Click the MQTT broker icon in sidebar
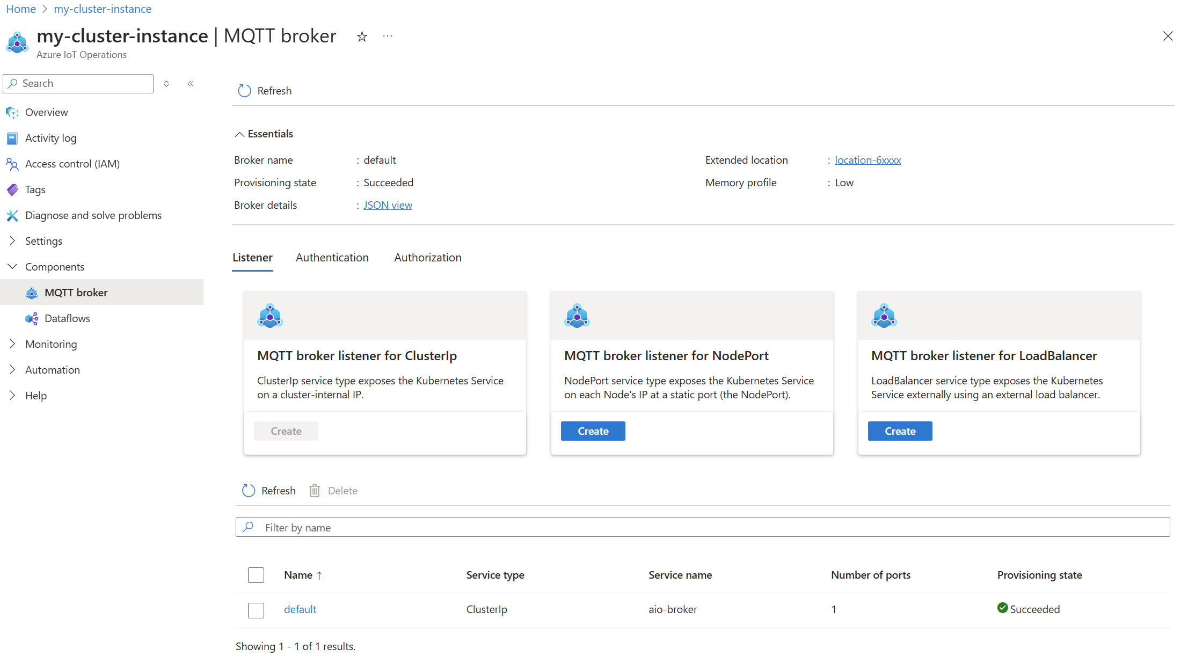Viewport: 1181px width, 664px height. (32, 292)
